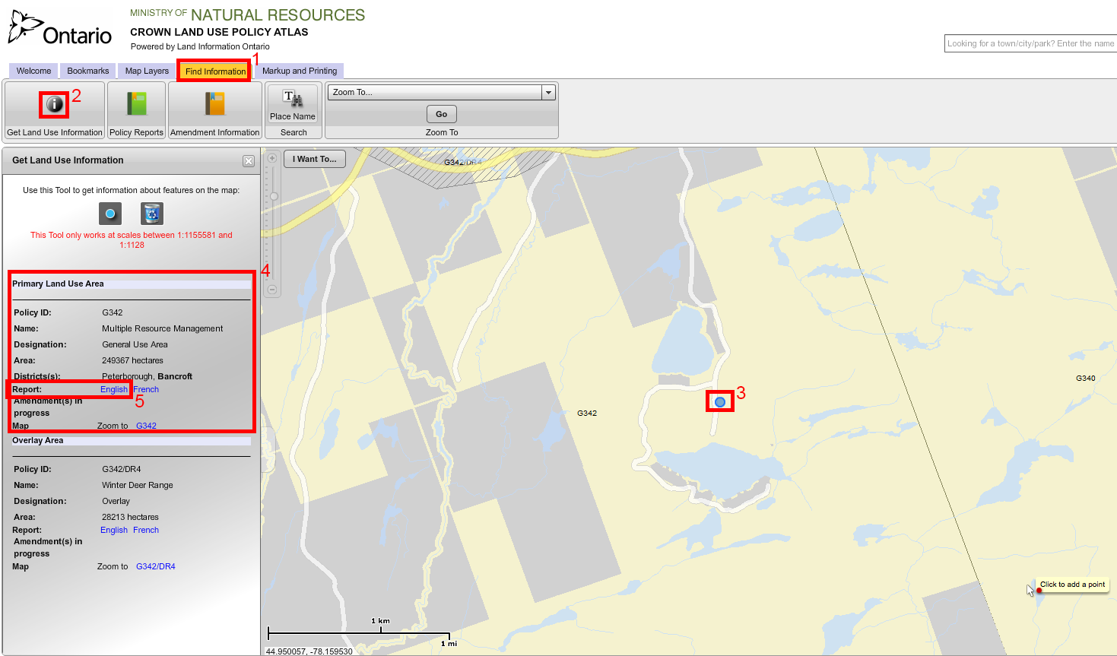Switch to Markup and Printing tab
The image size is (1117, 656).
(300, 71)
